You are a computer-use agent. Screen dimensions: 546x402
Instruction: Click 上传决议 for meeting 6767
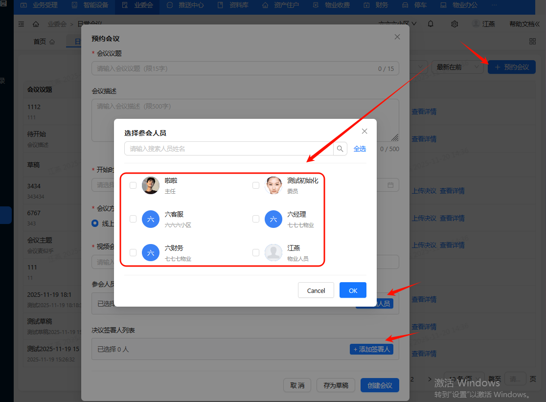424,218
